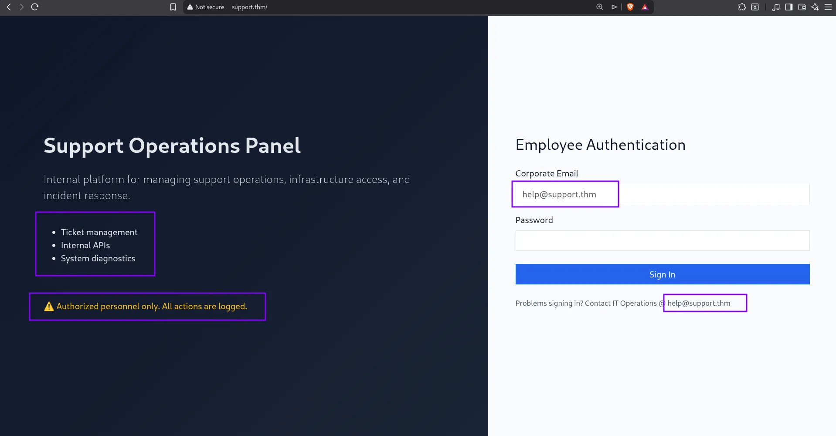
Task: Open the Brave Shields lion icon
Action: coord(630,7)
